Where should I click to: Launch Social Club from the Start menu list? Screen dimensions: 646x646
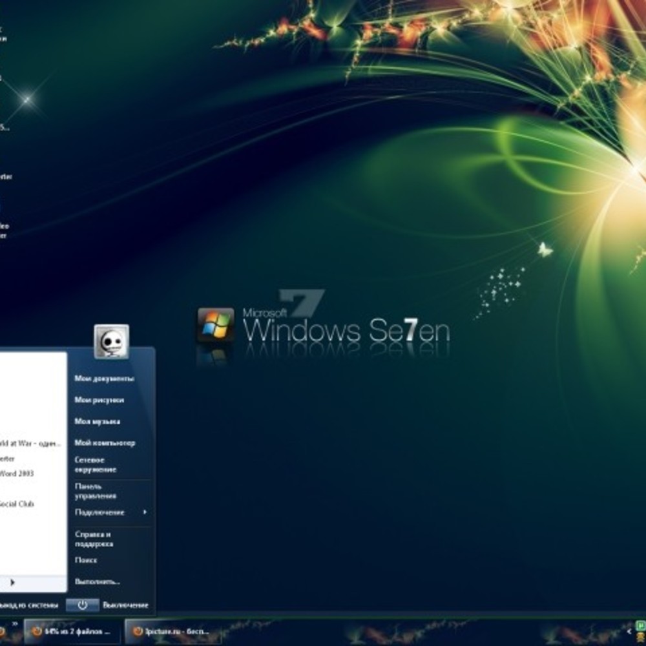pos(17,503)
